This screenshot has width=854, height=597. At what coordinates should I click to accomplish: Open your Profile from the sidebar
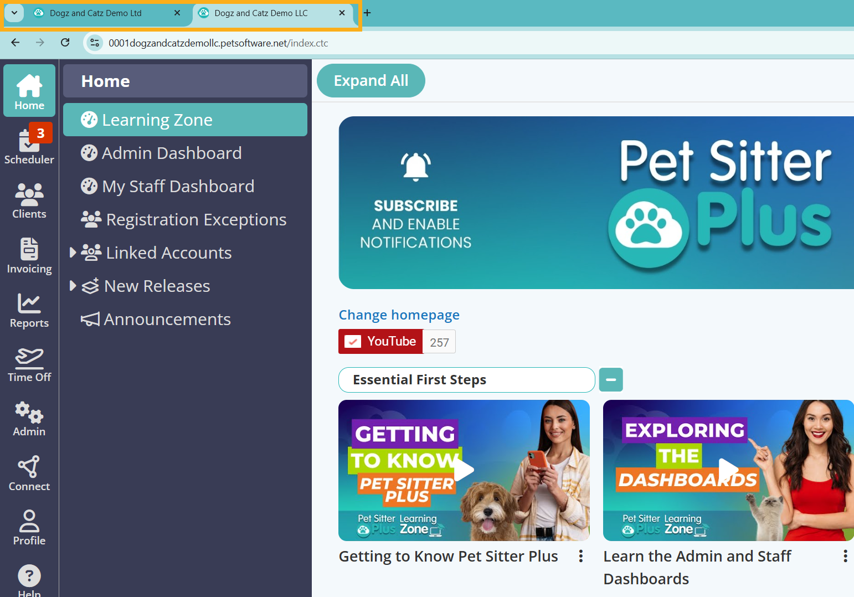pos(29,527)
